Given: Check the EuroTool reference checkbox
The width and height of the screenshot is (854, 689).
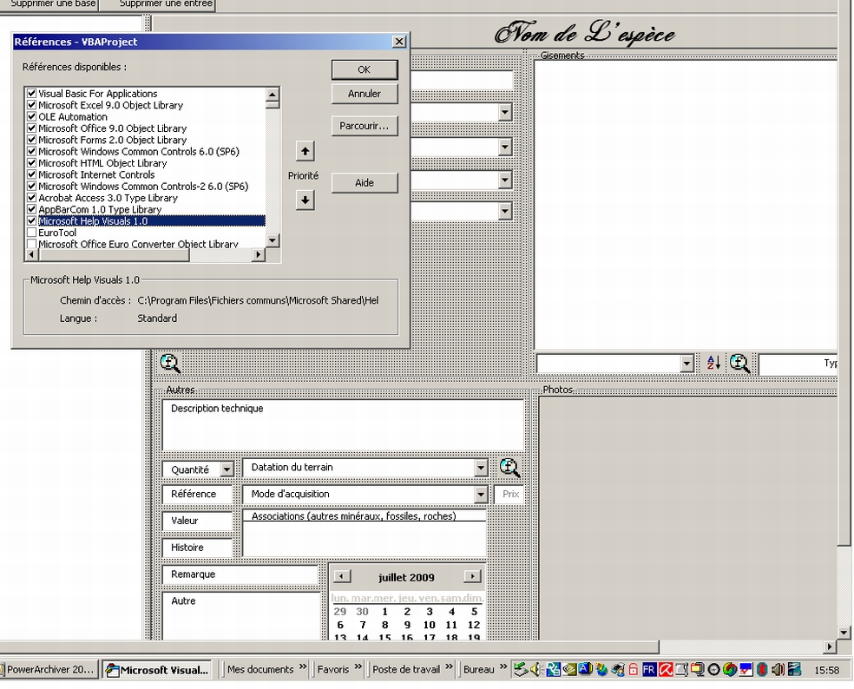Looking at the screenshot, I should 31,233.
